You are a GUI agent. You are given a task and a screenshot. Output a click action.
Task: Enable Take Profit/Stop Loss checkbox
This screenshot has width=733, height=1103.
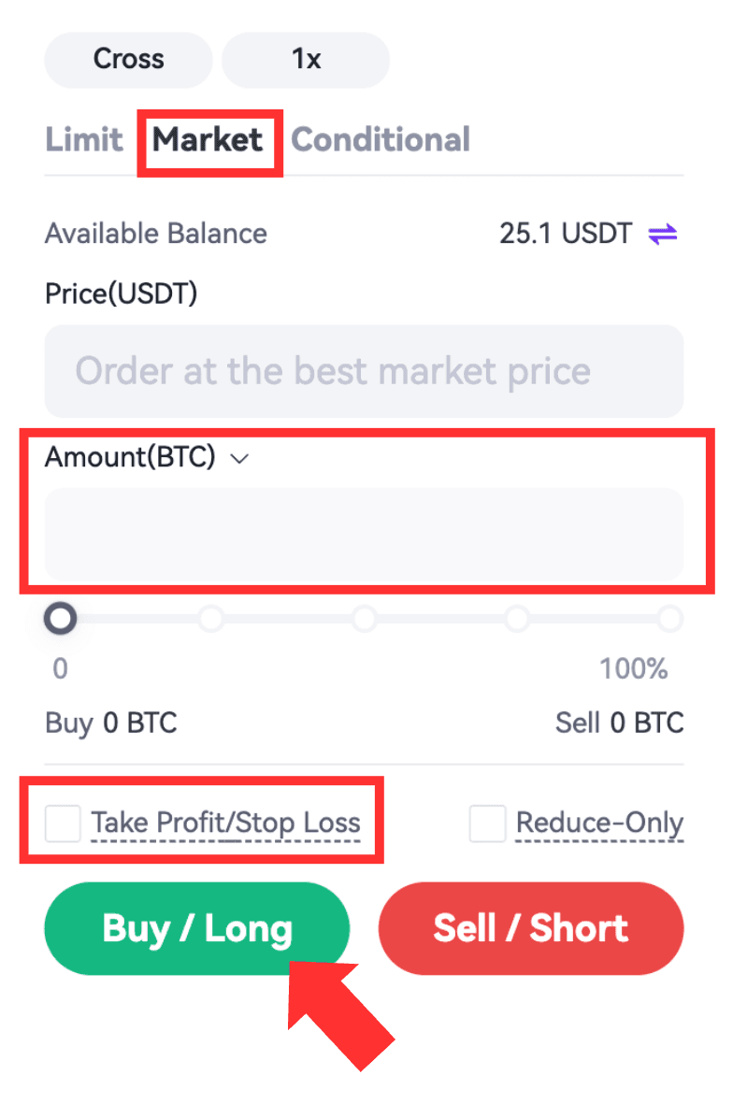64,824
